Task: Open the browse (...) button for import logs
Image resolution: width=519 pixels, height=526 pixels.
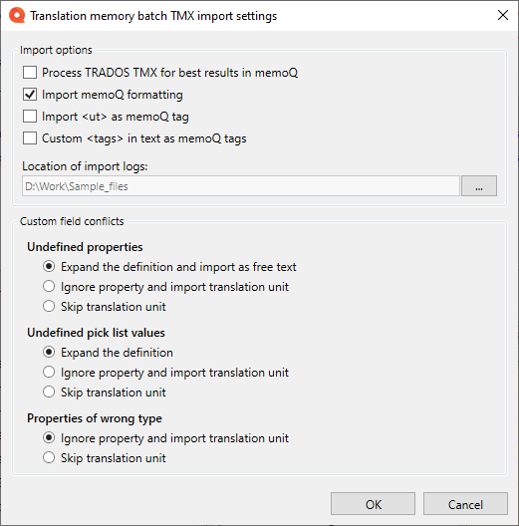Action: click(479, 186)
